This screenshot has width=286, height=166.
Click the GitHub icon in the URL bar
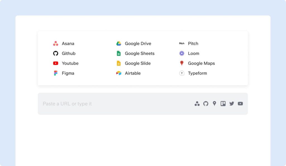click(206, 104)
